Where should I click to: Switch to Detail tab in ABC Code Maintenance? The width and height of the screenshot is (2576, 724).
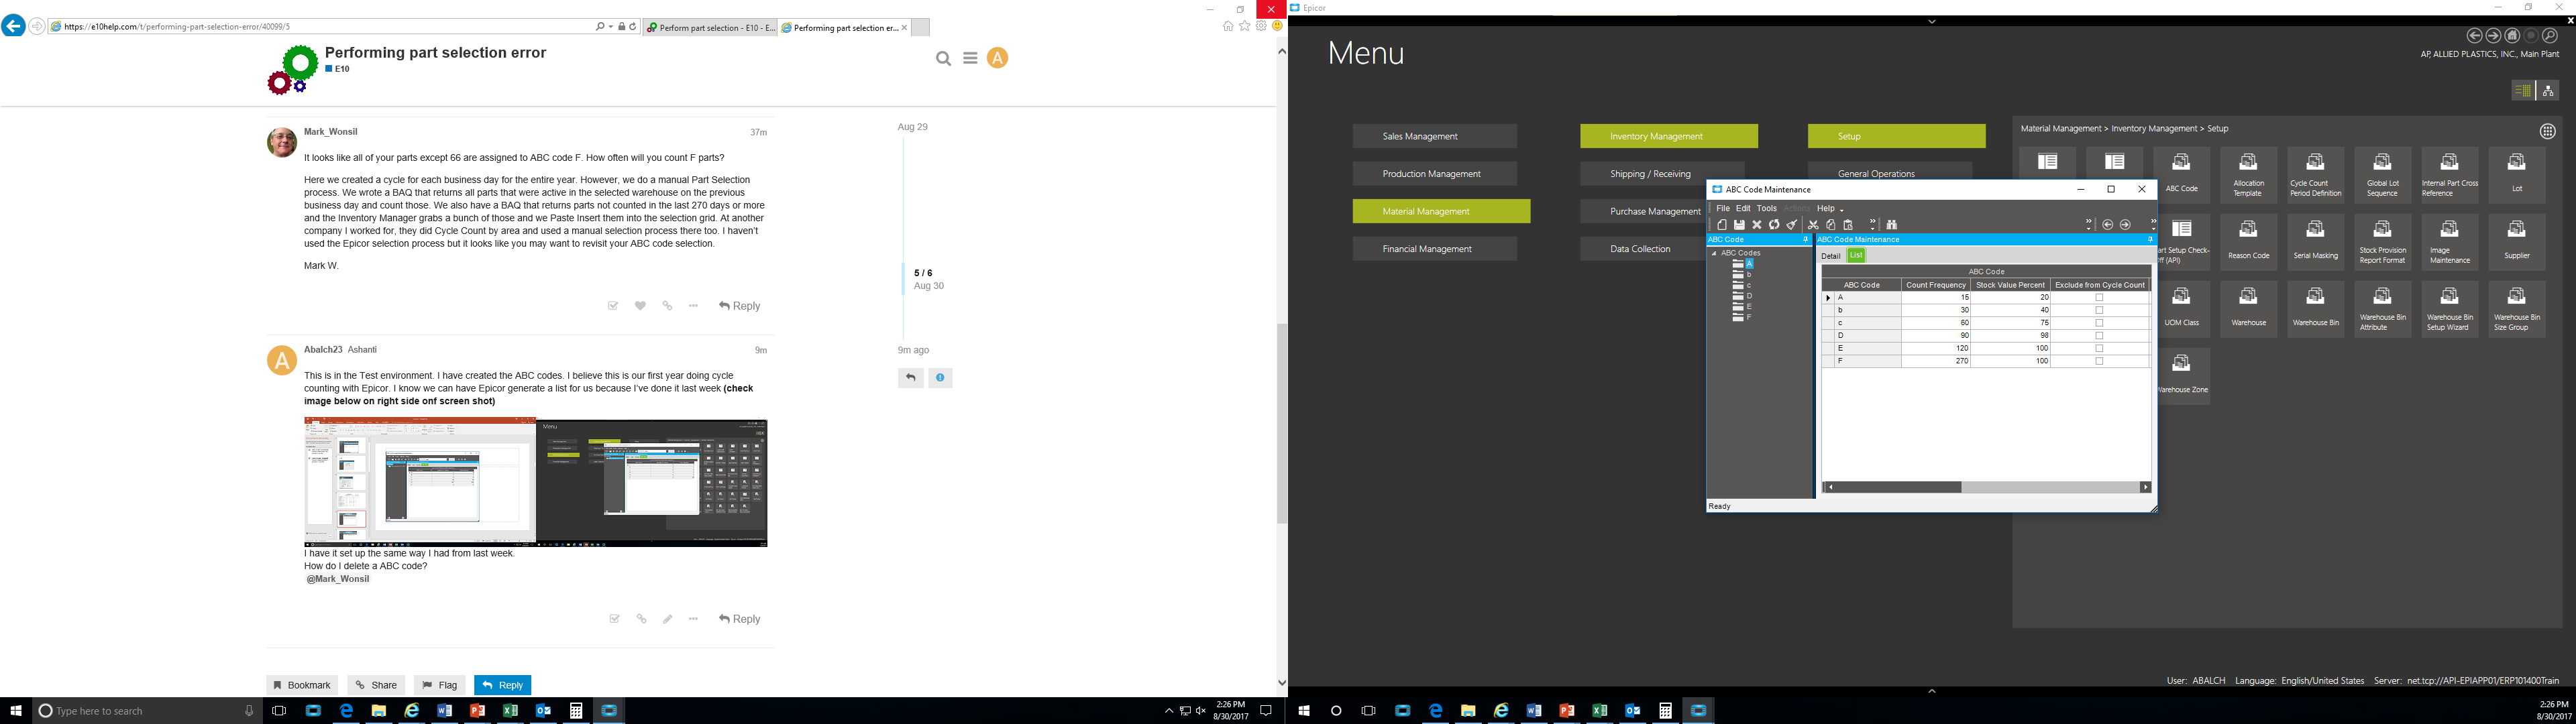[x=1830, y=256]
